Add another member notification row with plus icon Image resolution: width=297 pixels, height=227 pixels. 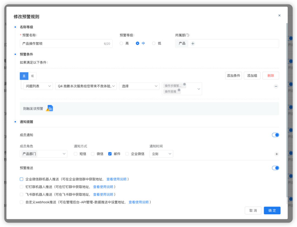click(x=277, y=154)
